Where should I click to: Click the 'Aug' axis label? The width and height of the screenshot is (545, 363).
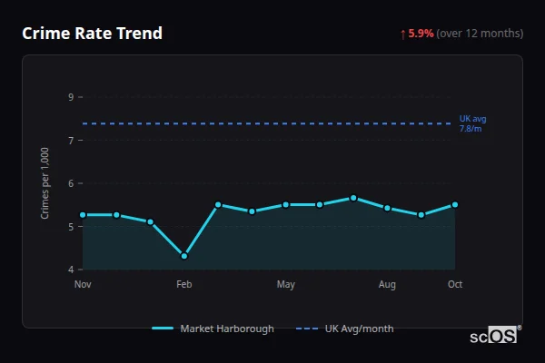point(387,284)
